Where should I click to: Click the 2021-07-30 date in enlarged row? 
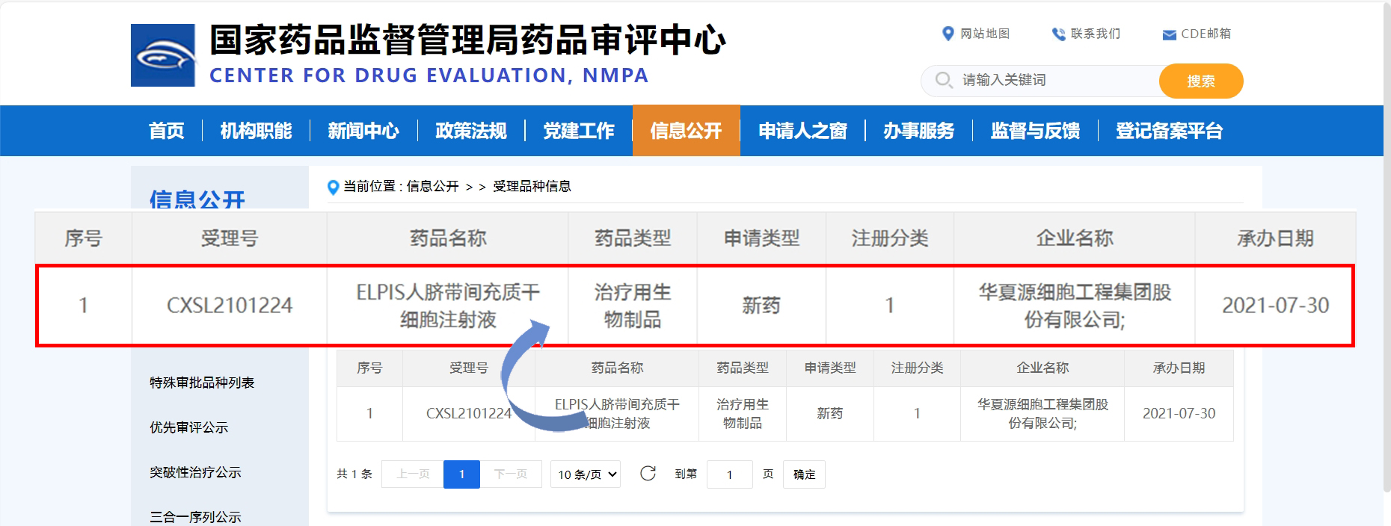pyautogui.click(x=1275, y=306)
